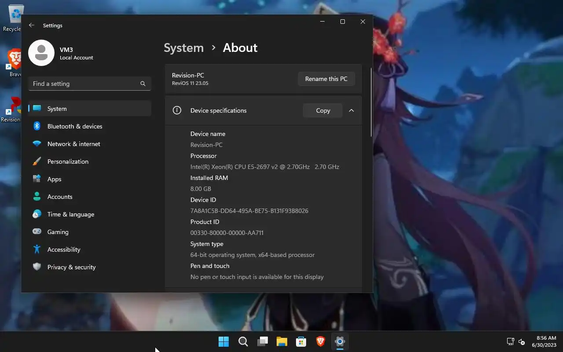This screenshot has height=352, width=563.
Task: Click the Installed RAM value 8.00 GB
Action: 201,189
